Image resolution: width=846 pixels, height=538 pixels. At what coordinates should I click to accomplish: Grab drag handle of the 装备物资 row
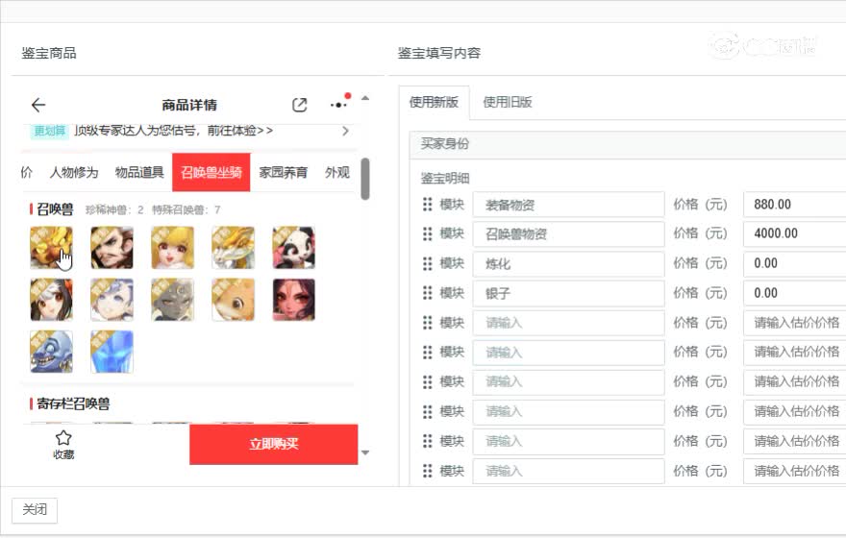[427, 205]
